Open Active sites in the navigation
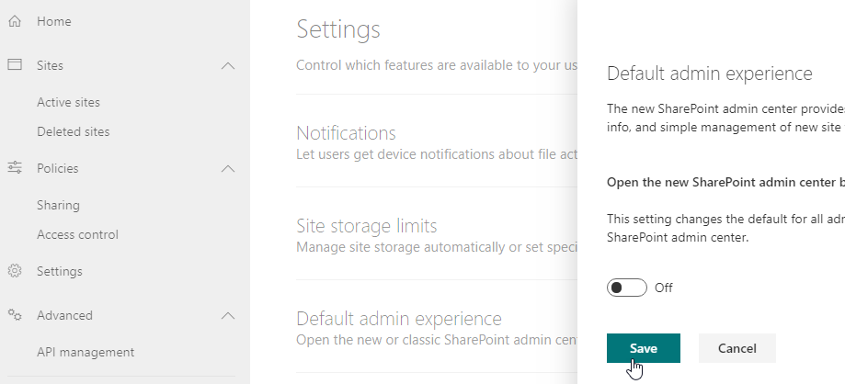Image resolution: width=845 pixels, height=384 pixels. tap(68, 102)
